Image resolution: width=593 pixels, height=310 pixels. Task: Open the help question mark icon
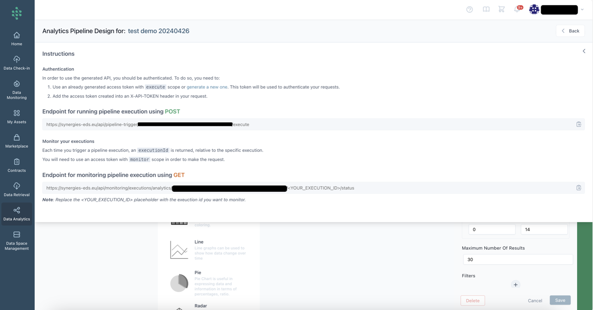[469, 10]
